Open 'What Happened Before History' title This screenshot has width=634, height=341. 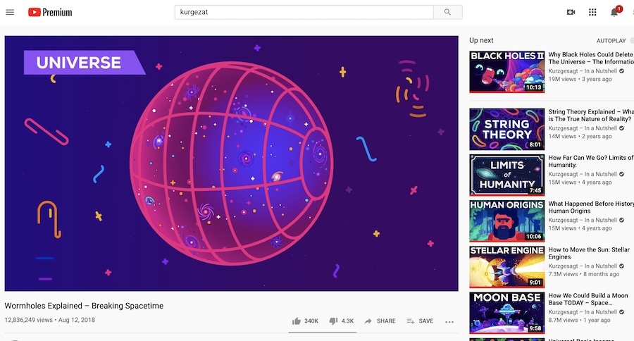tap(591, 207)
